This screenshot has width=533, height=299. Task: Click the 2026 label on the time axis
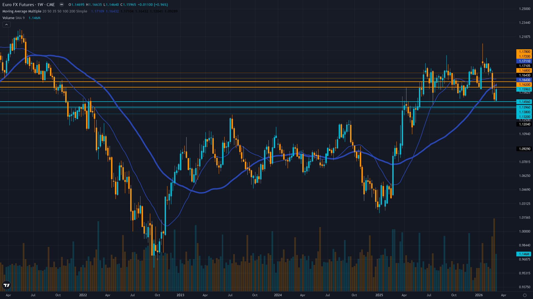[479, 295]
